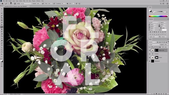Click the Share icon at top right
The image size is (169, 95).
click(x=167, y=3)
